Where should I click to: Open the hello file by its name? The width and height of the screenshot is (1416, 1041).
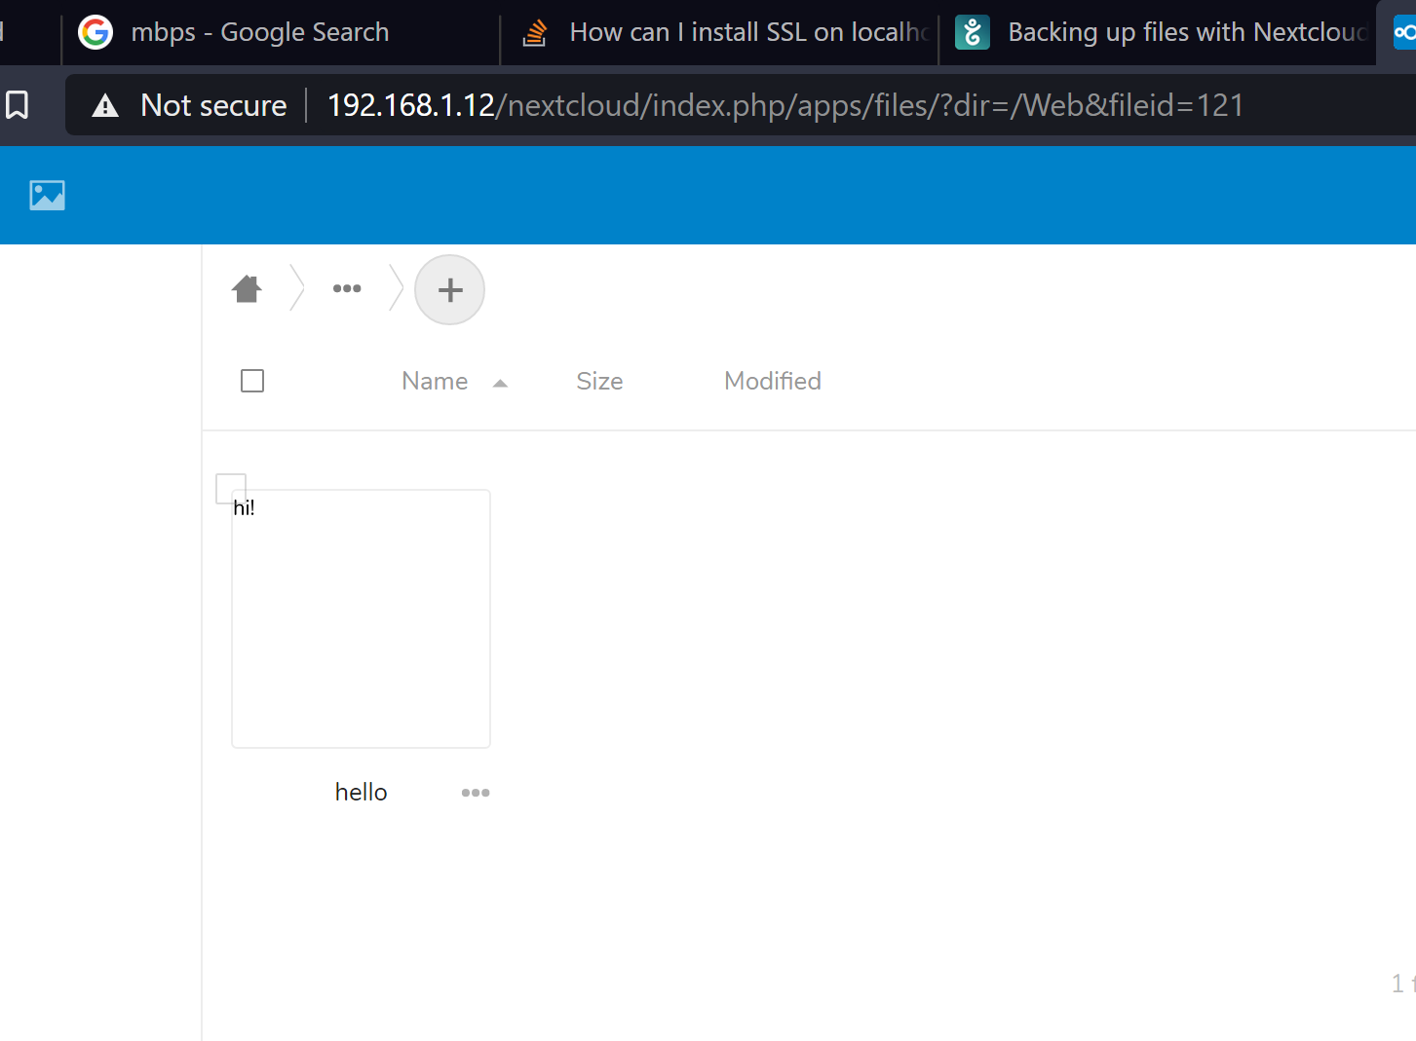pos(361,793)
